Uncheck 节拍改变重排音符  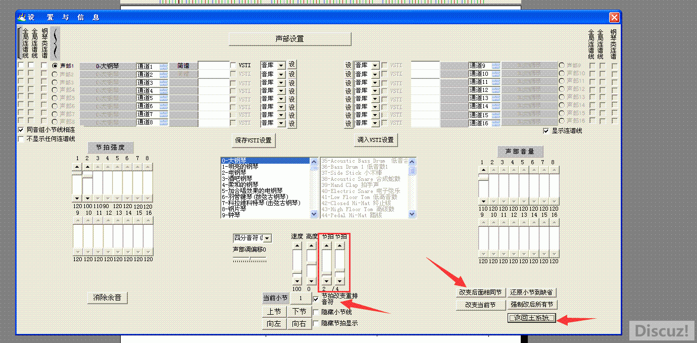click(x=316, y=299)
